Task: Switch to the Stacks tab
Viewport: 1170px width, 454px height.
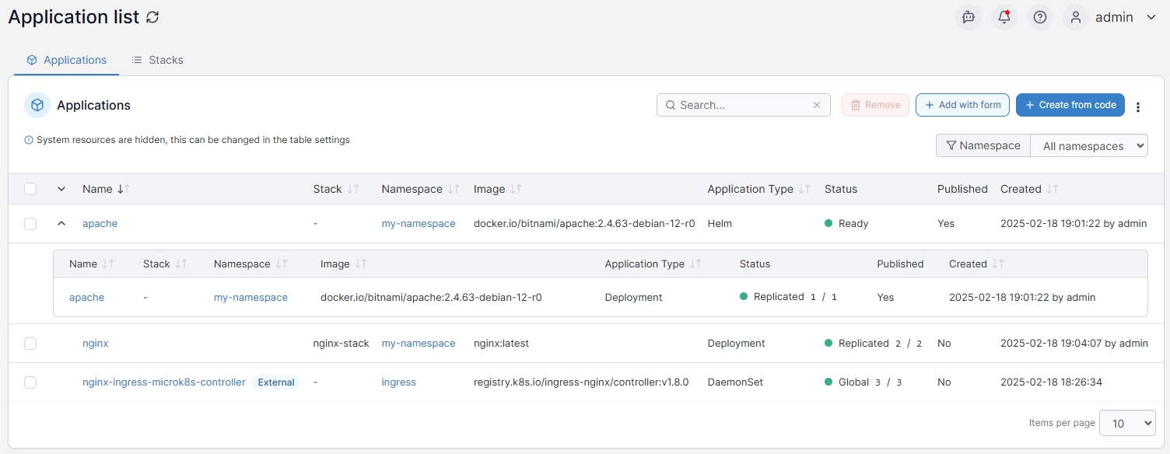Action: tap(157, 60)
